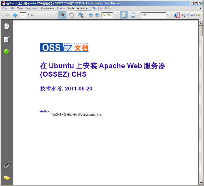This screenshot has width=204, height=186.
Task: Minimize the Acrobat window
Action: click(x=191, y=3)
